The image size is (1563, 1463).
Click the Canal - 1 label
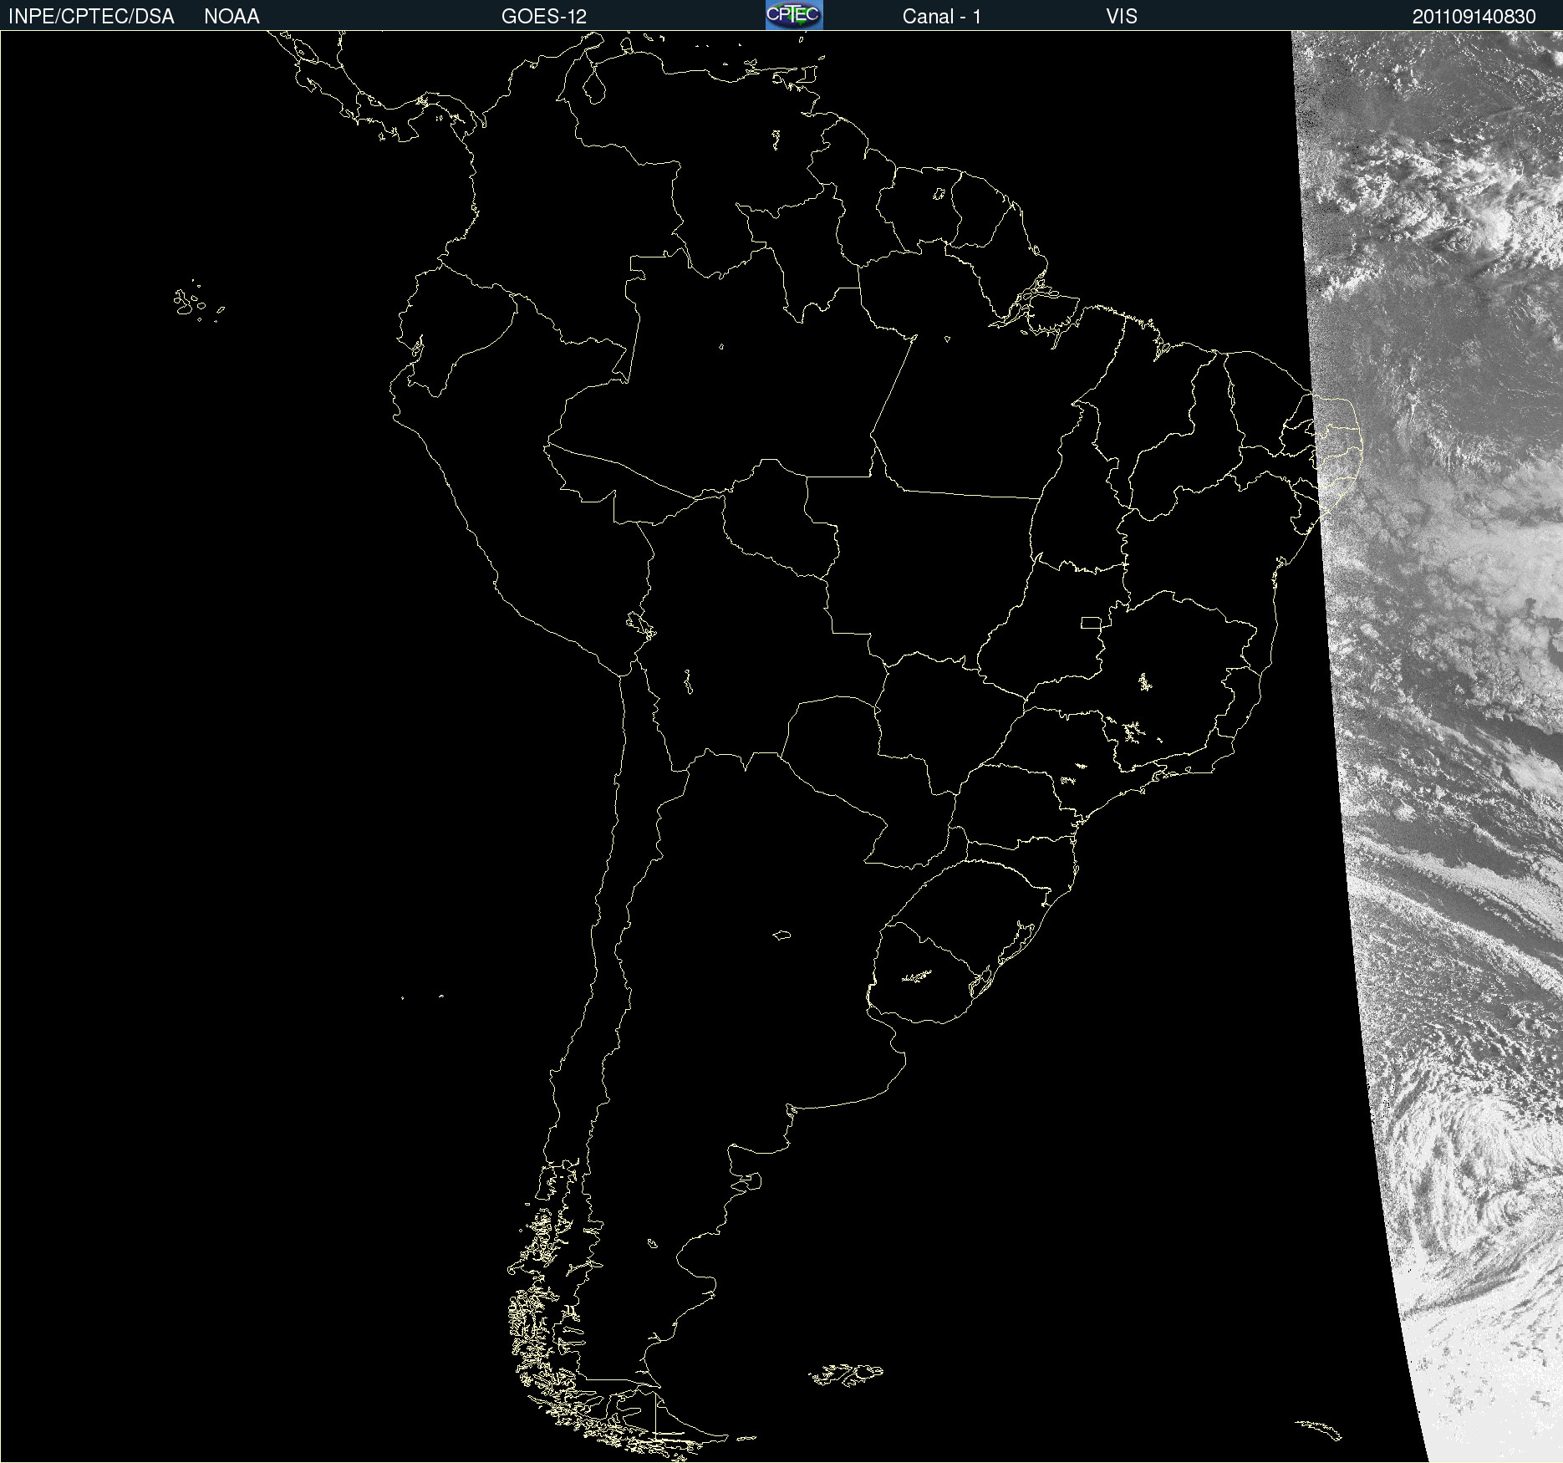point(941,17)
